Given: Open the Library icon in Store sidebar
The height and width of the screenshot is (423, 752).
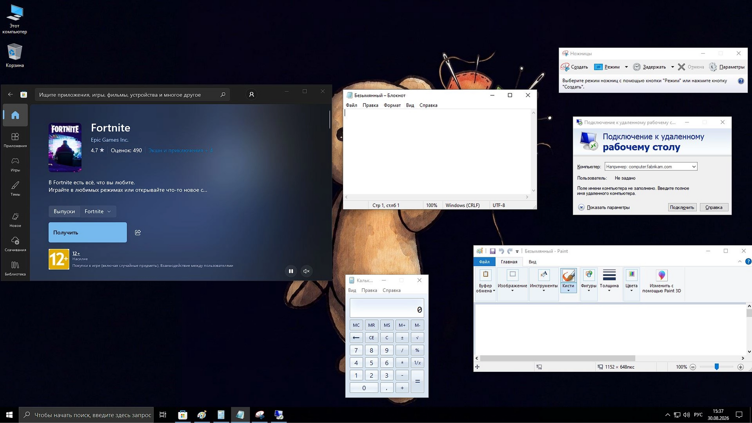Looking at the screenshot, I should pyautogui.click(x=15, y=269).
